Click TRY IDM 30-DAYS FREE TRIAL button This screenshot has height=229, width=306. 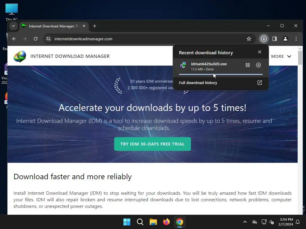coord(152,144)
